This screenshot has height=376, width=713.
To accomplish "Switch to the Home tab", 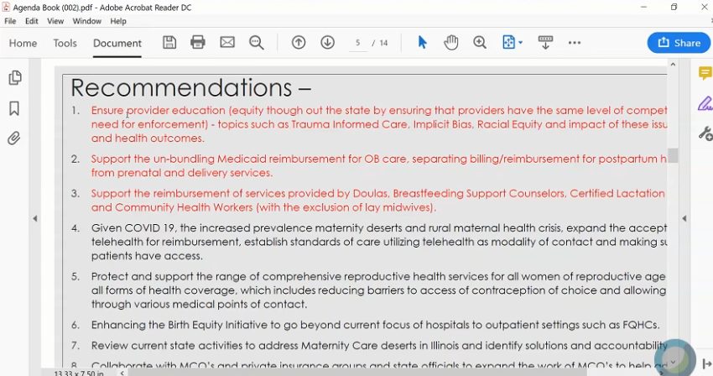I will coord(23,44).
